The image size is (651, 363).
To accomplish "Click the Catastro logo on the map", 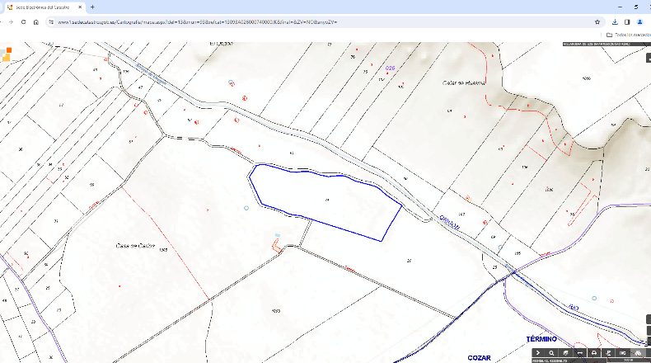I will point(6,54).
